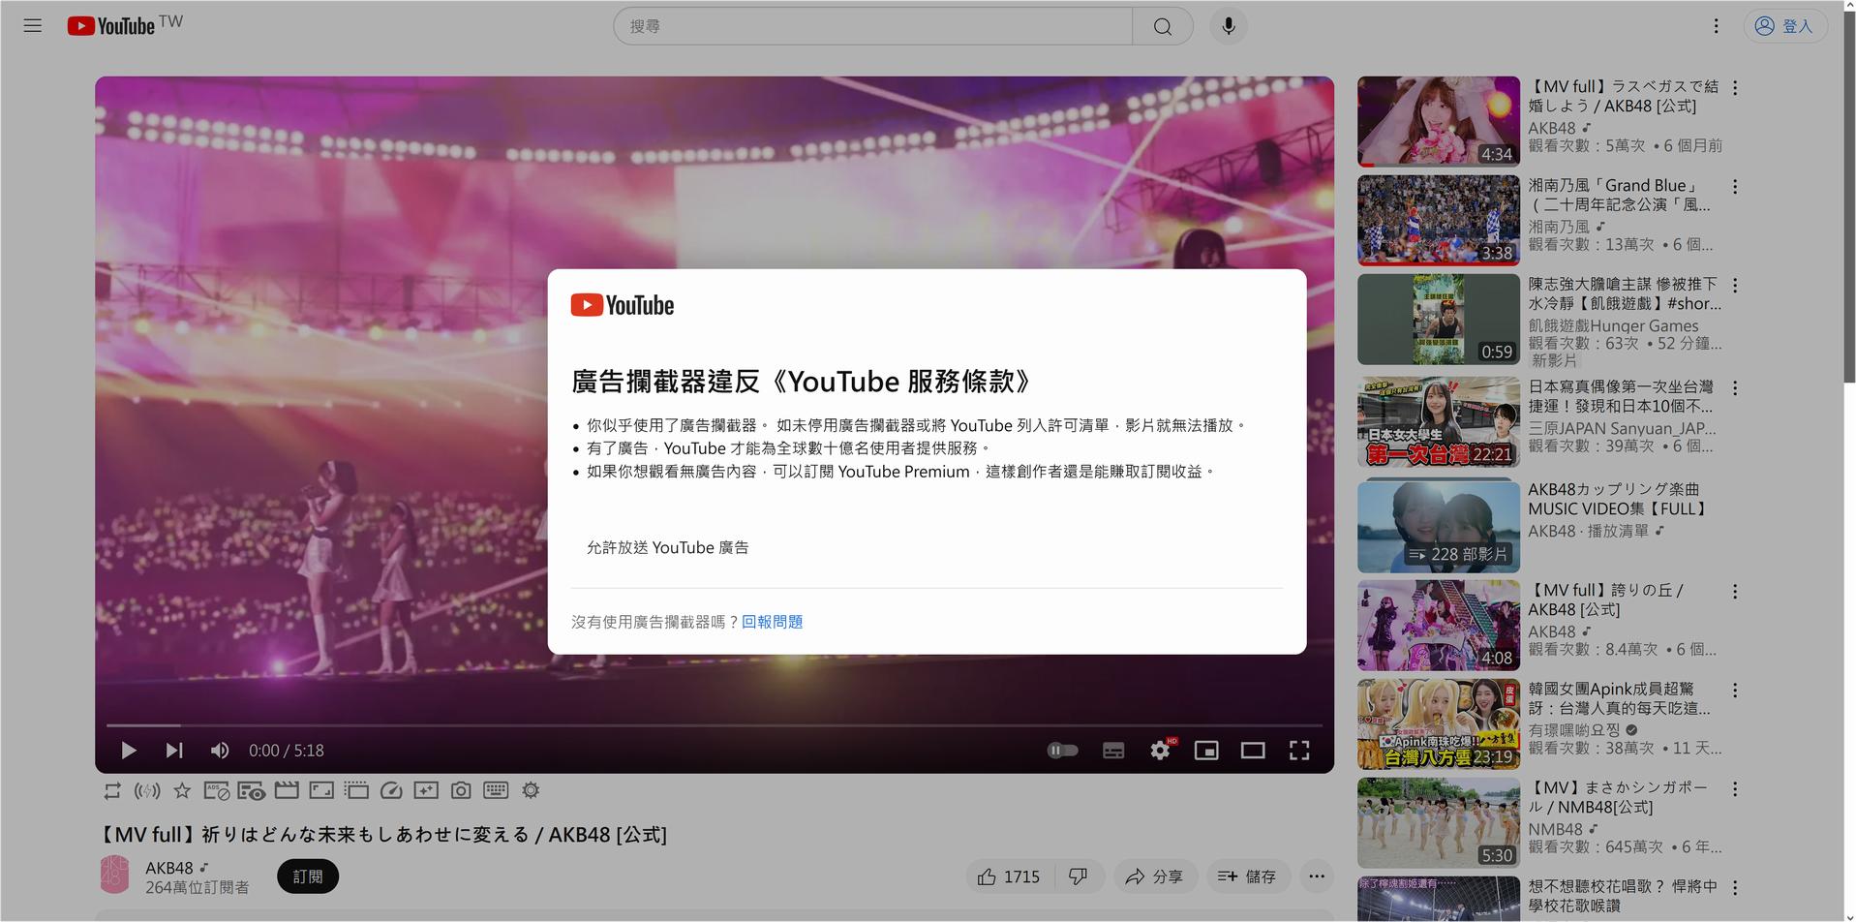Image resolution: width=1856 pixels, height=922 pixels.
Task: Open options menu for 誇りの丘 video
Action: (x=1735, y=592)
